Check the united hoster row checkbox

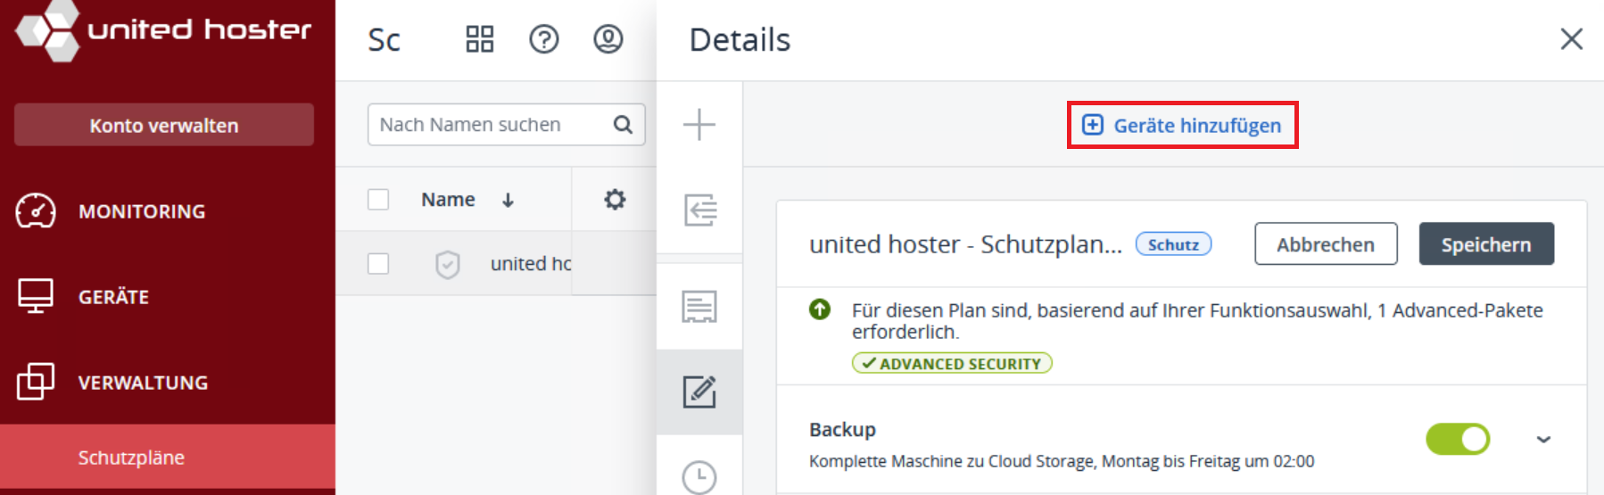378,263
